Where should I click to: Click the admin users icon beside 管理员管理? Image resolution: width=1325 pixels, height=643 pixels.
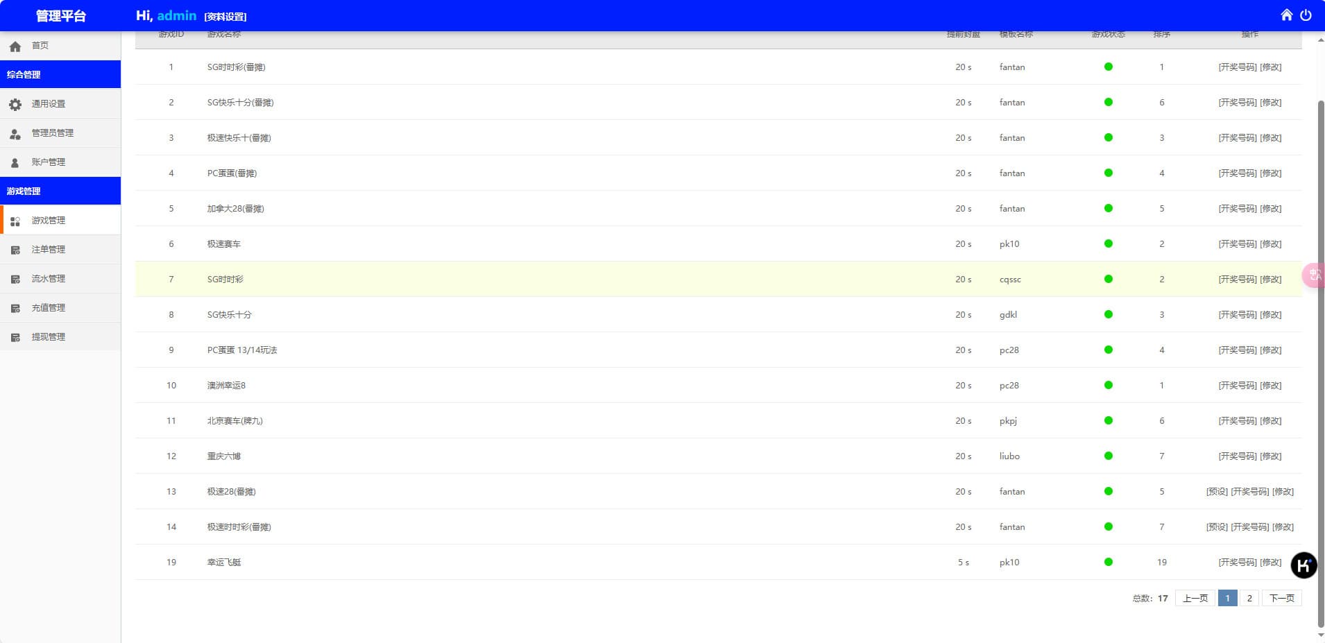pyautogui.click(x=15, y=133)
